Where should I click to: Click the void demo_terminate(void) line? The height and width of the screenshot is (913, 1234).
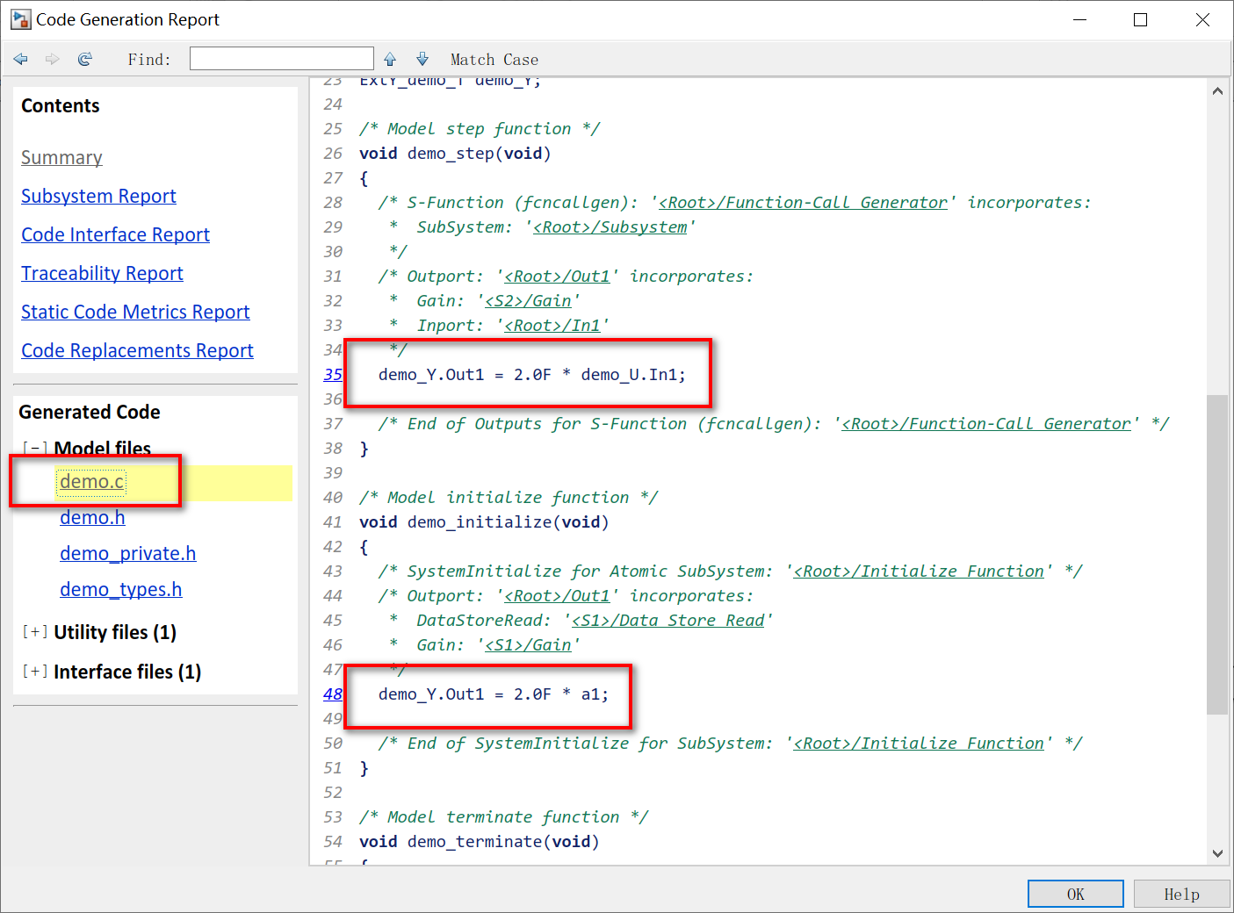pyautogui.click(x=479, y=842)
